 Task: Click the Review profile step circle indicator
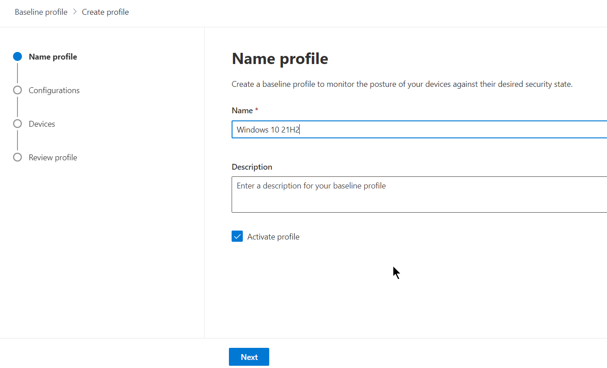[17, 157]
